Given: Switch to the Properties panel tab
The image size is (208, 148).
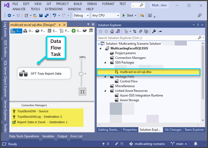Looking at the screenshot, I should pyautogui.click(x=130, y=130).
